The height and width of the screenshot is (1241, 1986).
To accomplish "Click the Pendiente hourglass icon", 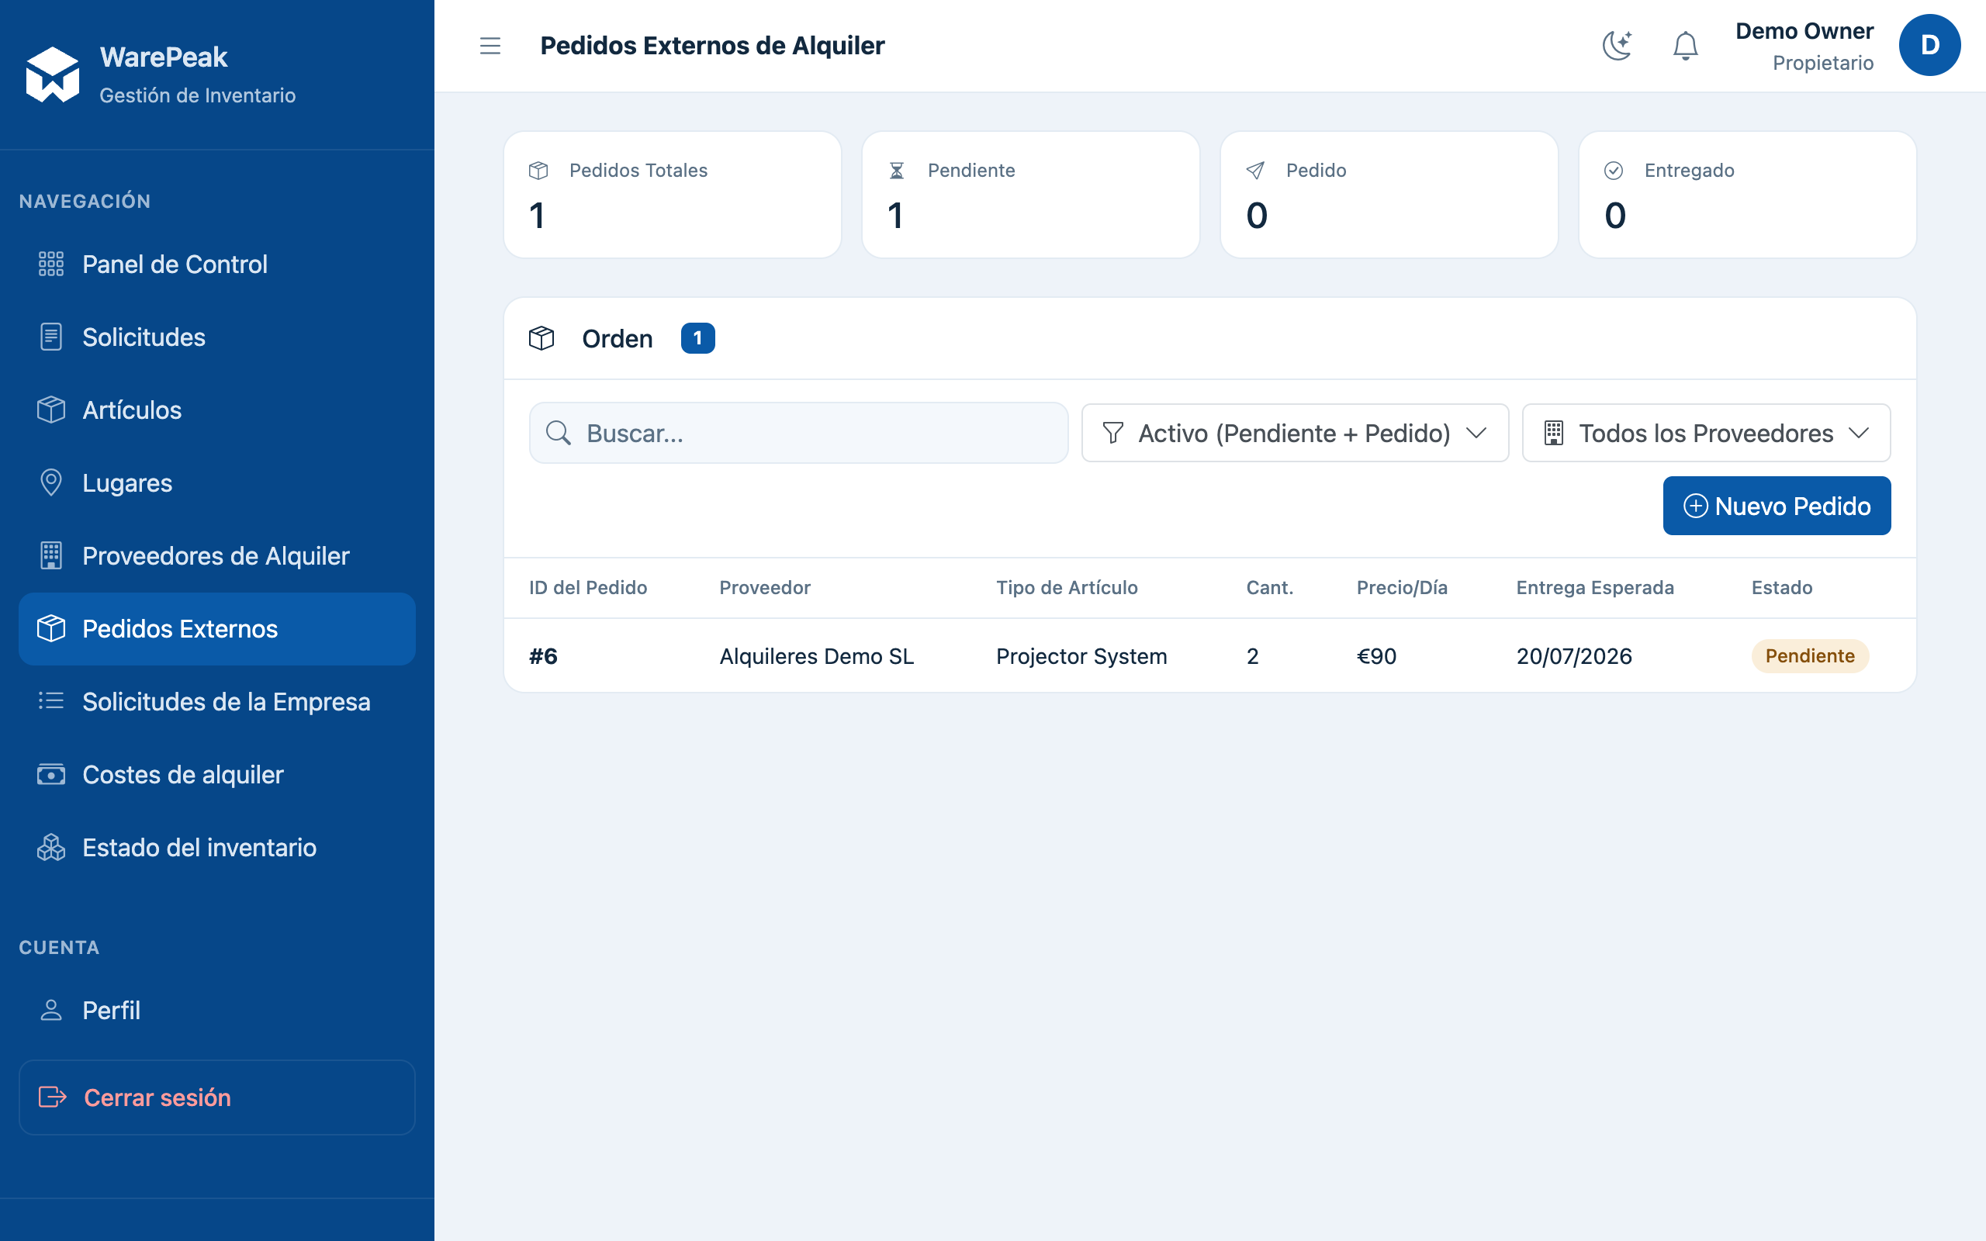I will pos(897,171).
